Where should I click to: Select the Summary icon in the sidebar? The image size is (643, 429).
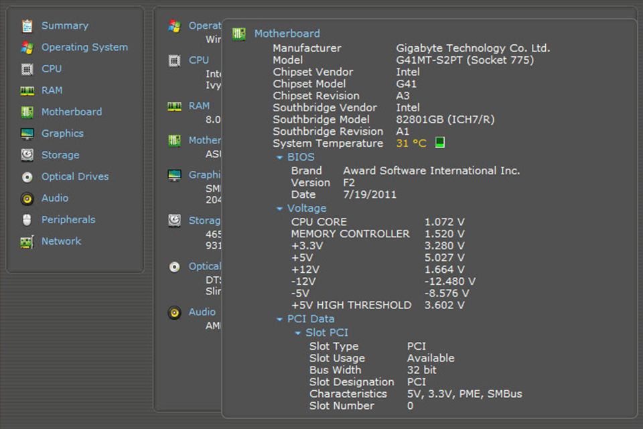pyautogui.click(x=27, y=25)
